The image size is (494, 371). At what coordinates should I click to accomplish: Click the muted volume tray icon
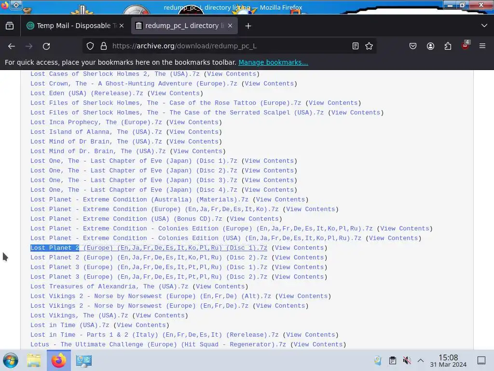pos(407,360)
